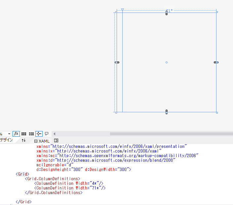233x205 pixels.
Task: Click the right margin link handle
Action: 216,62
